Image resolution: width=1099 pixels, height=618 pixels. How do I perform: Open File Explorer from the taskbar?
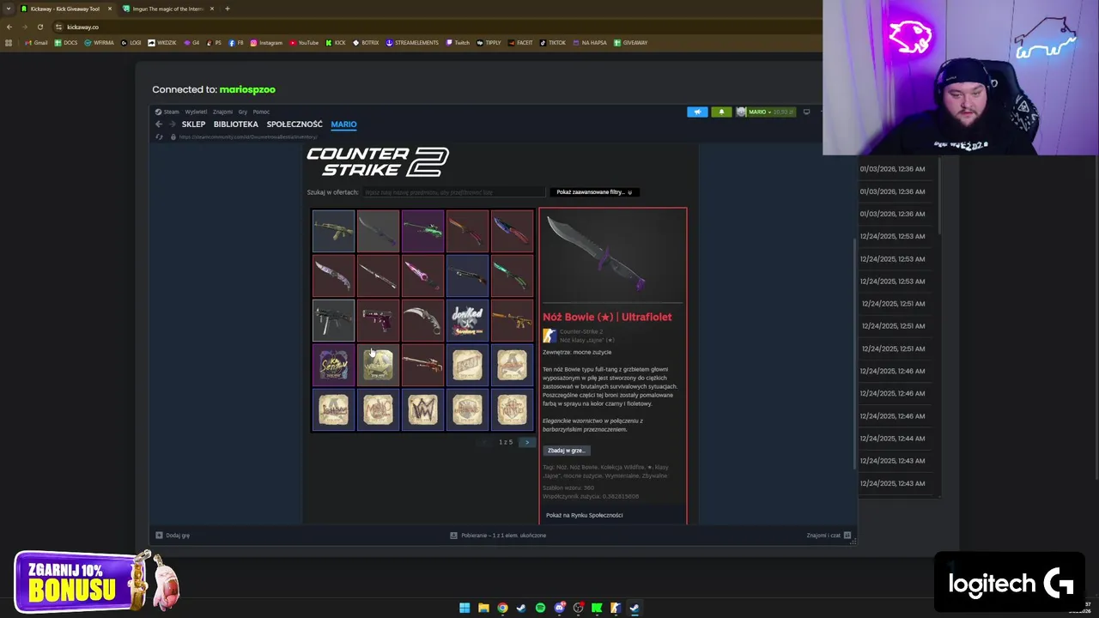(483, 608)
